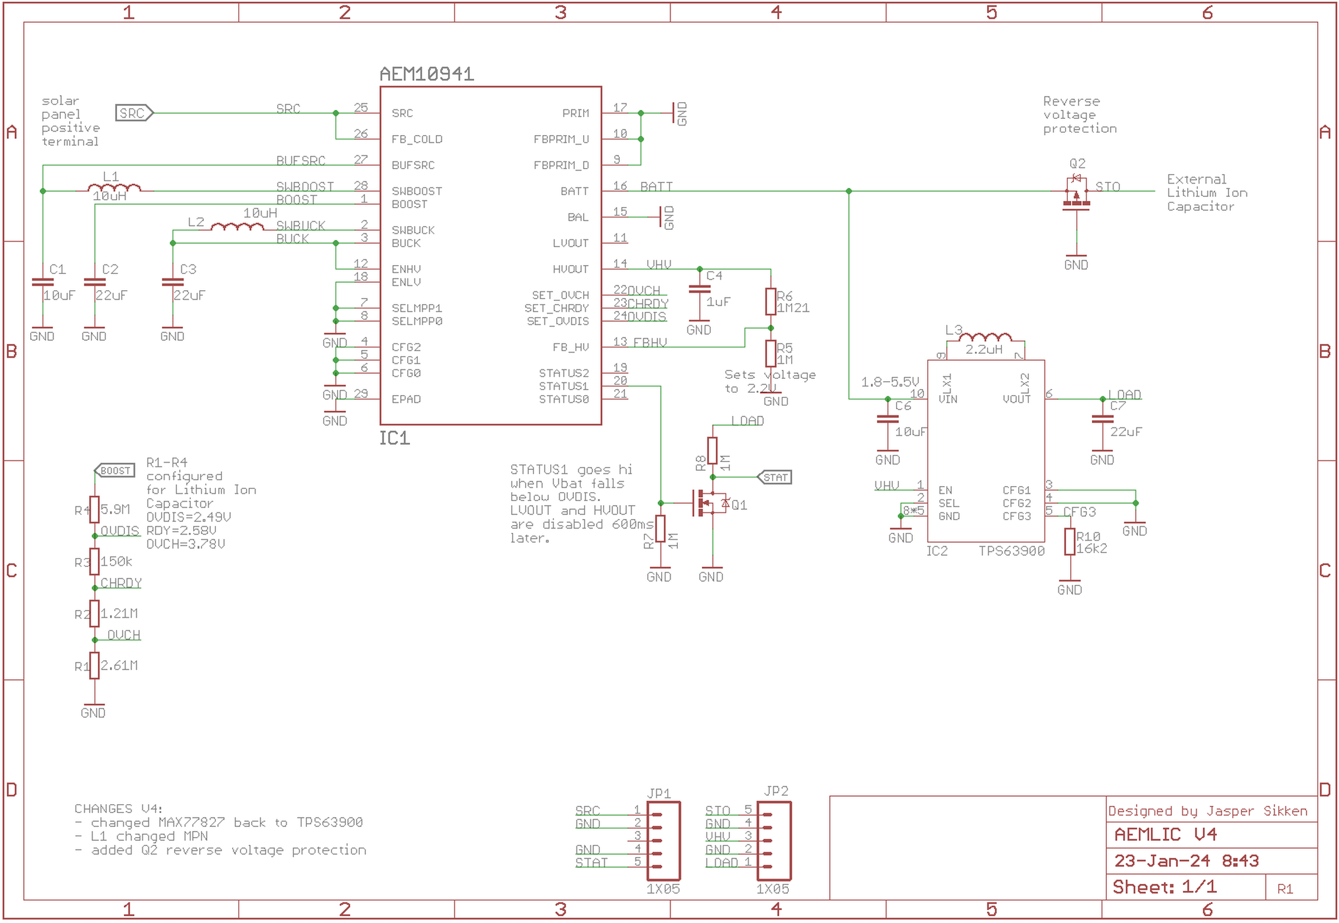This screenshot has width=1339, height=923.
Task: Click the IC1 designator label
Action: click(395, 439)
